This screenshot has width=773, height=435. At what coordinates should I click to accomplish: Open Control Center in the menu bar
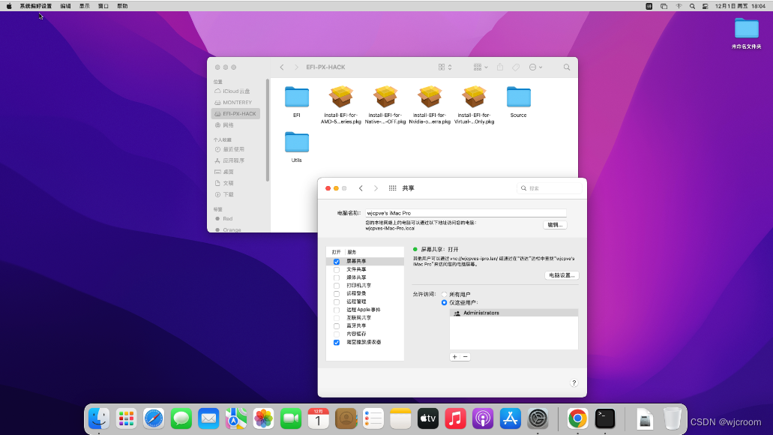[706, 6]
